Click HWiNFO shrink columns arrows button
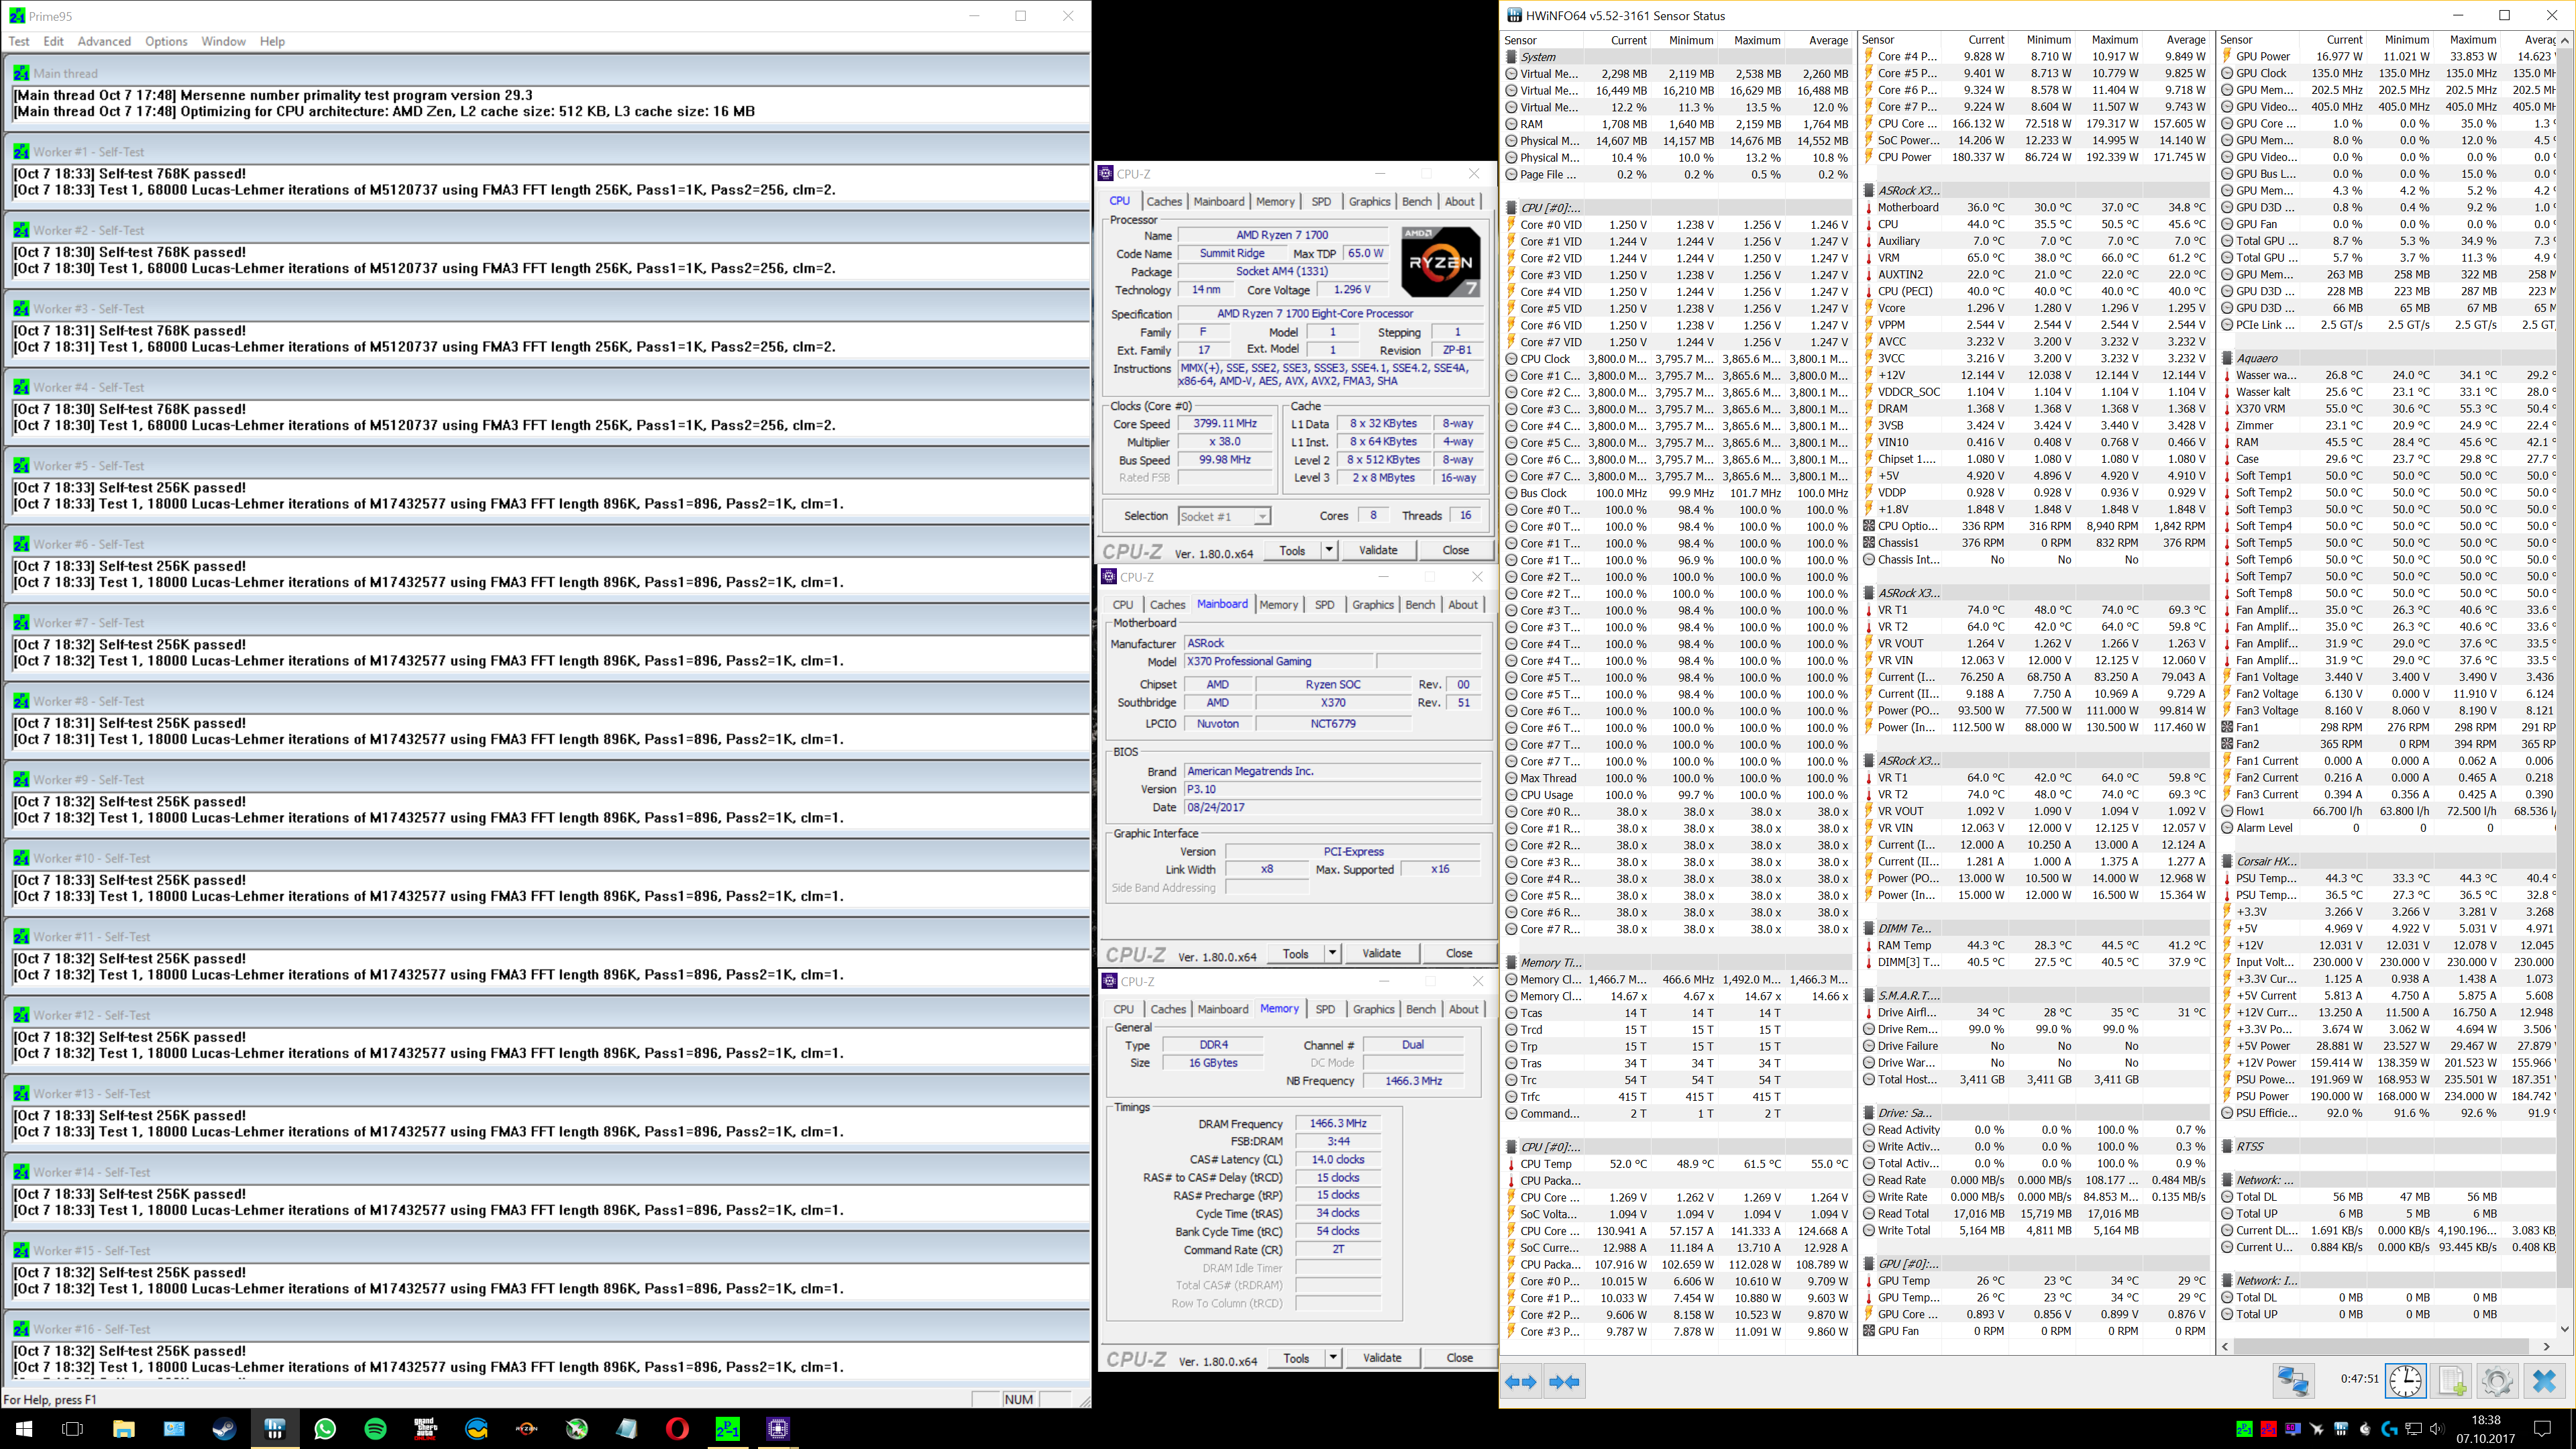This screenshot has width=2576, height=1449. (1564, 1382)
